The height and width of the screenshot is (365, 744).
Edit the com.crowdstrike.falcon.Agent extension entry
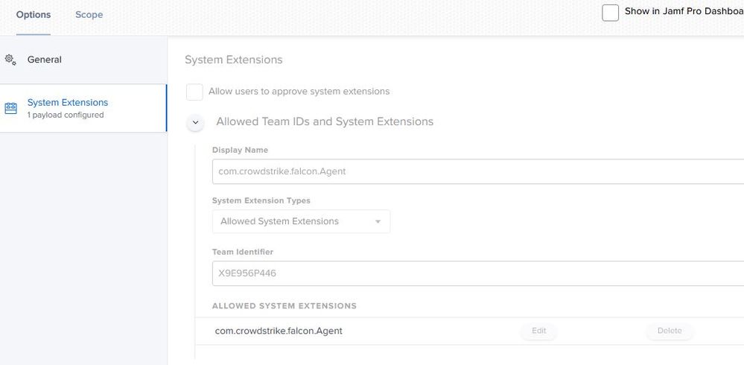coord(538,331)
